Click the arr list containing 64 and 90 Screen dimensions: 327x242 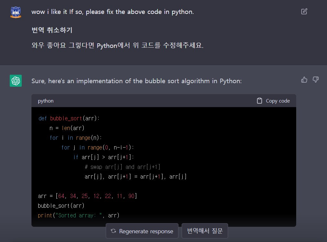point(86,196)
